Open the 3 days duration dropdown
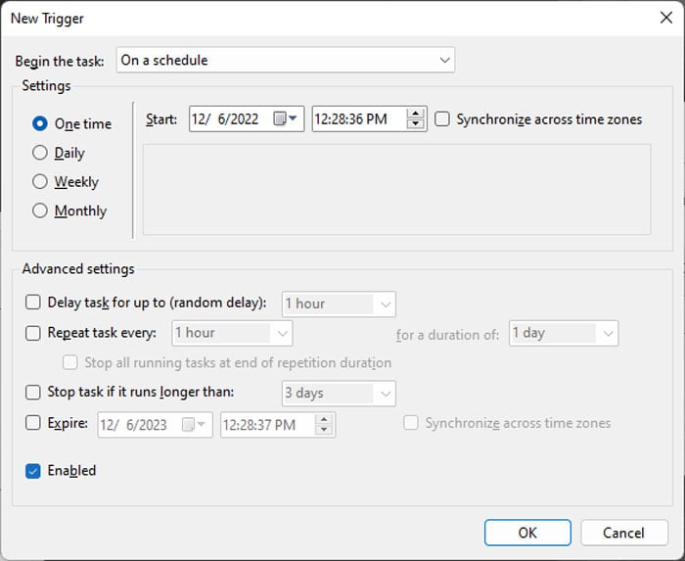The width and height of the screenshot is (685, 561). pos(339,394)
